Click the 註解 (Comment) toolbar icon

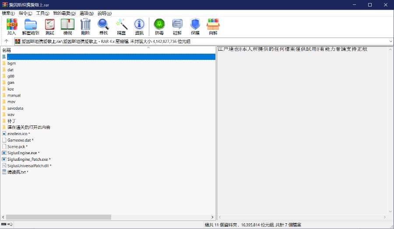pyautogui.click(x=177, y=27)
